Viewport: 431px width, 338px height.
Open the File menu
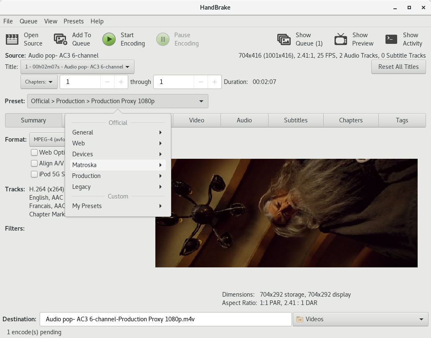point(8,21)
